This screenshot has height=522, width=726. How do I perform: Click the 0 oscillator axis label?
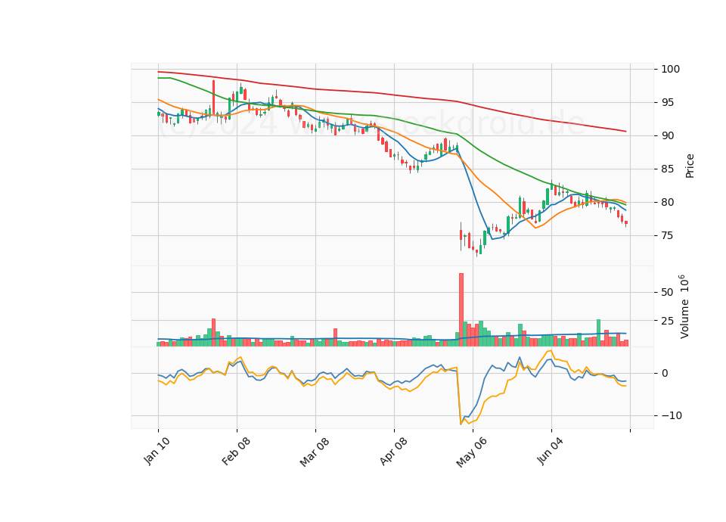665,374
